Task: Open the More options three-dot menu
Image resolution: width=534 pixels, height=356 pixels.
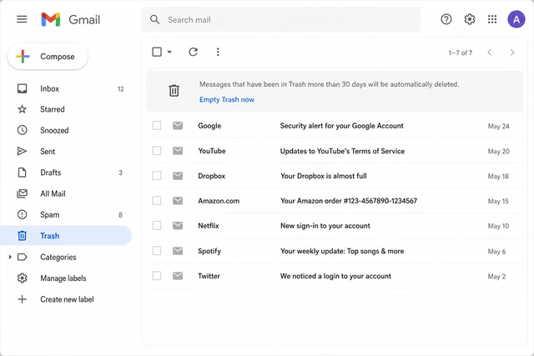Action: (x=218, y=52)
